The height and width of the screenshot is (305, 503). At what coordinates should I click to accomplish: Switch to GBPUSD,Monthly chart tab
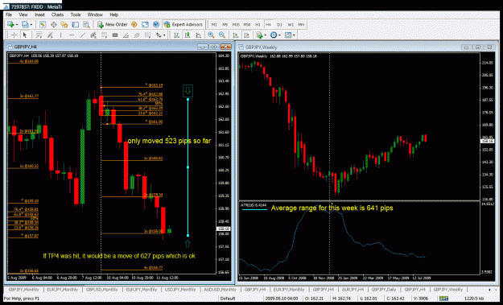[x=102, y=290]
